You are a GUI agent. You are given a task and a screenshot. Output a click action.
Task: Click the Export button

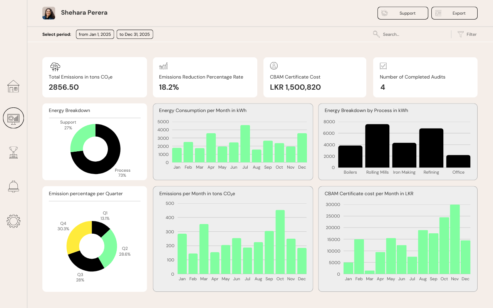[x=454, y=13]
